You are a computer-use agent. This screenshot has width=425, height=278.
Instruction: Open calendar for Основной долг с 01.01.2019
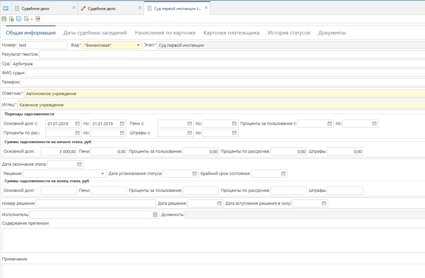coord(77,124)
